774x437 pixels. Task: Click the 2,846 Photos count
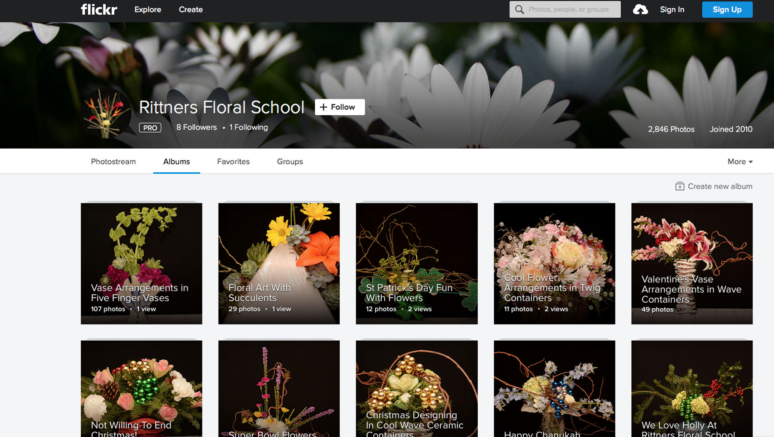click(671, 129)
